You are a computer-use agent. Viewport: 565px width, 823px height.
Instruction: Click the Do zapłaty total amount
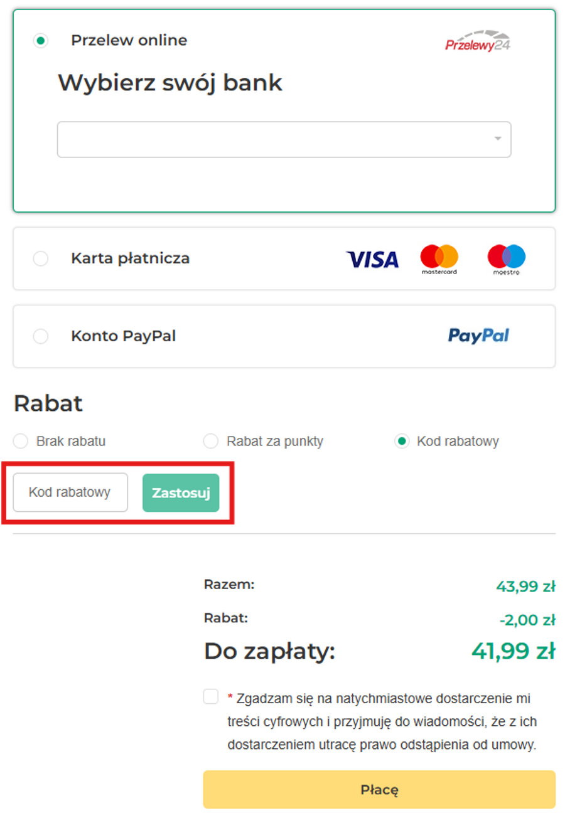click(513, 651)
